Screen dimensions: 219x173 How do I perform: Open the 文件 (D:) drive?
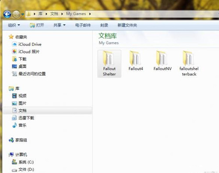point(23,169)
